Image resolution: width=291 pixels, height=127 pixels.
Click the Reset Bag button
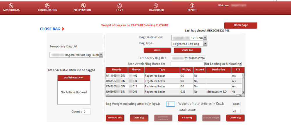[x=186, y=118]
